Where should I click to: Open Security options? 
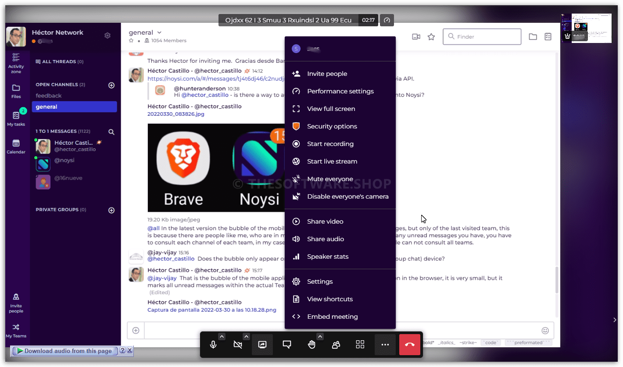pyautogui.click(x=340, y=126)
